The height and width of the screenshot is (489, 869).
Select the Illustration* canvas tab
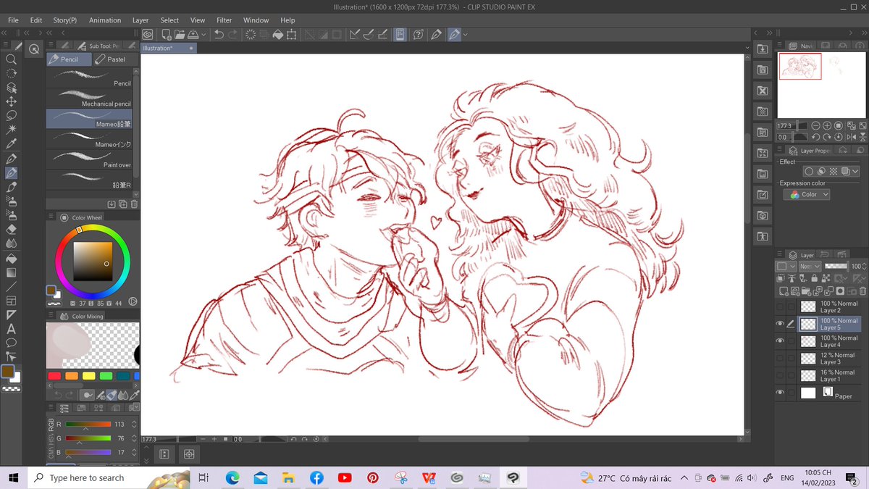click(x=168, y=48)
